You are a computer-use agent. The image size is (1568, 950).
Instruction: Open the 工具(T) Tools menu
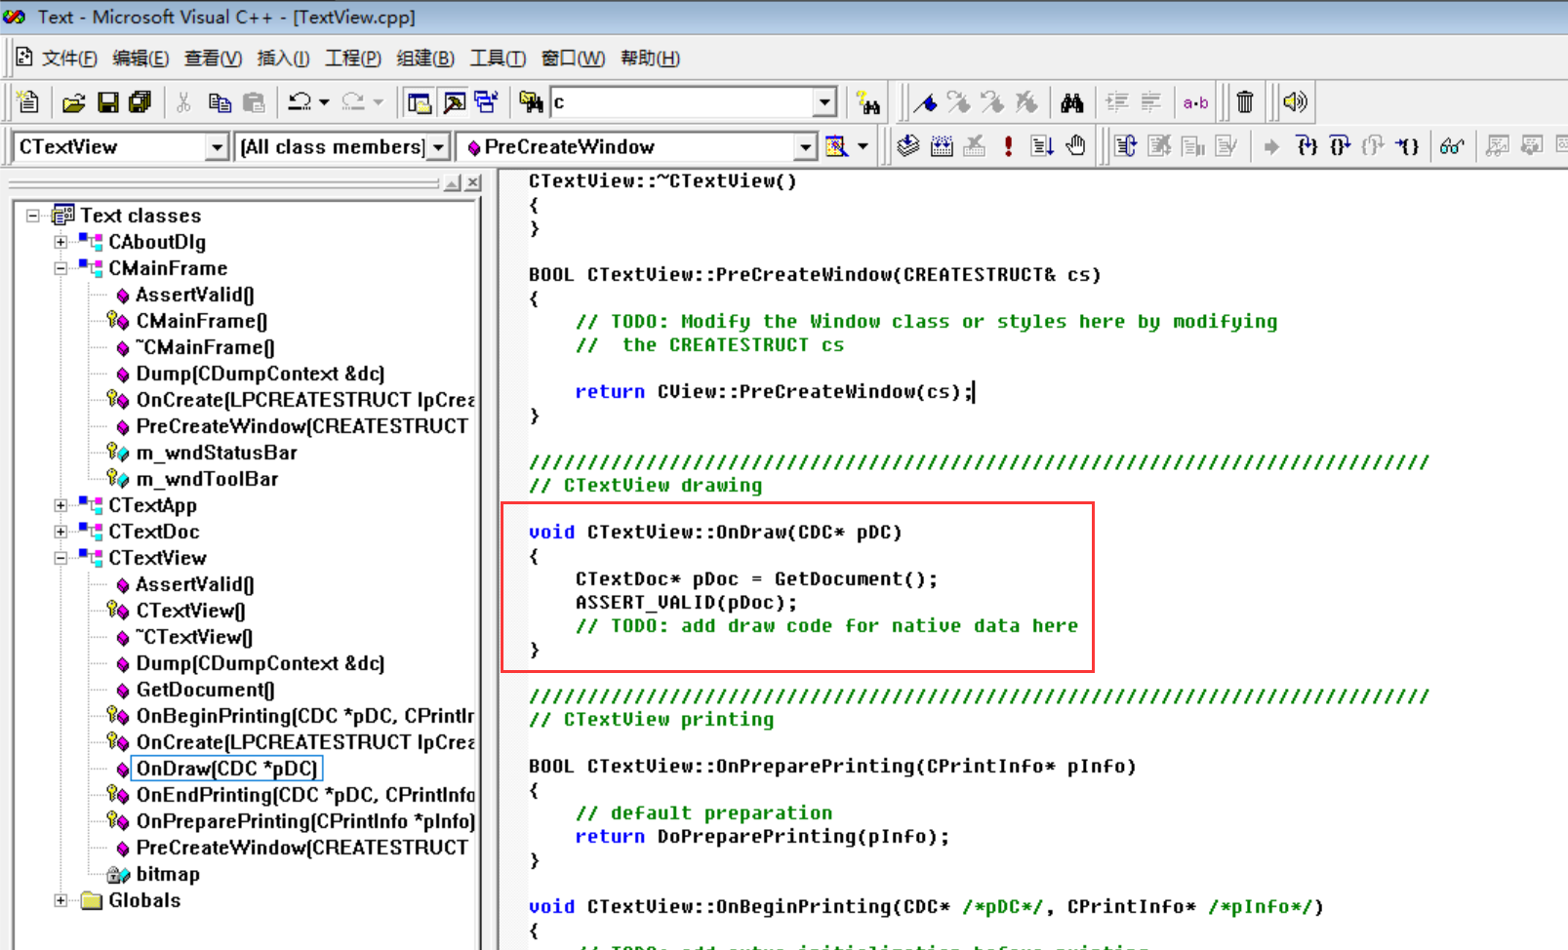click(x=498, y=59)
